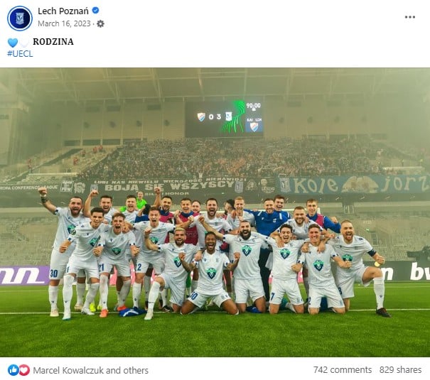Click the scoreboard showing 0 3
The image size is (430, 380).
(x=225, y=119)
